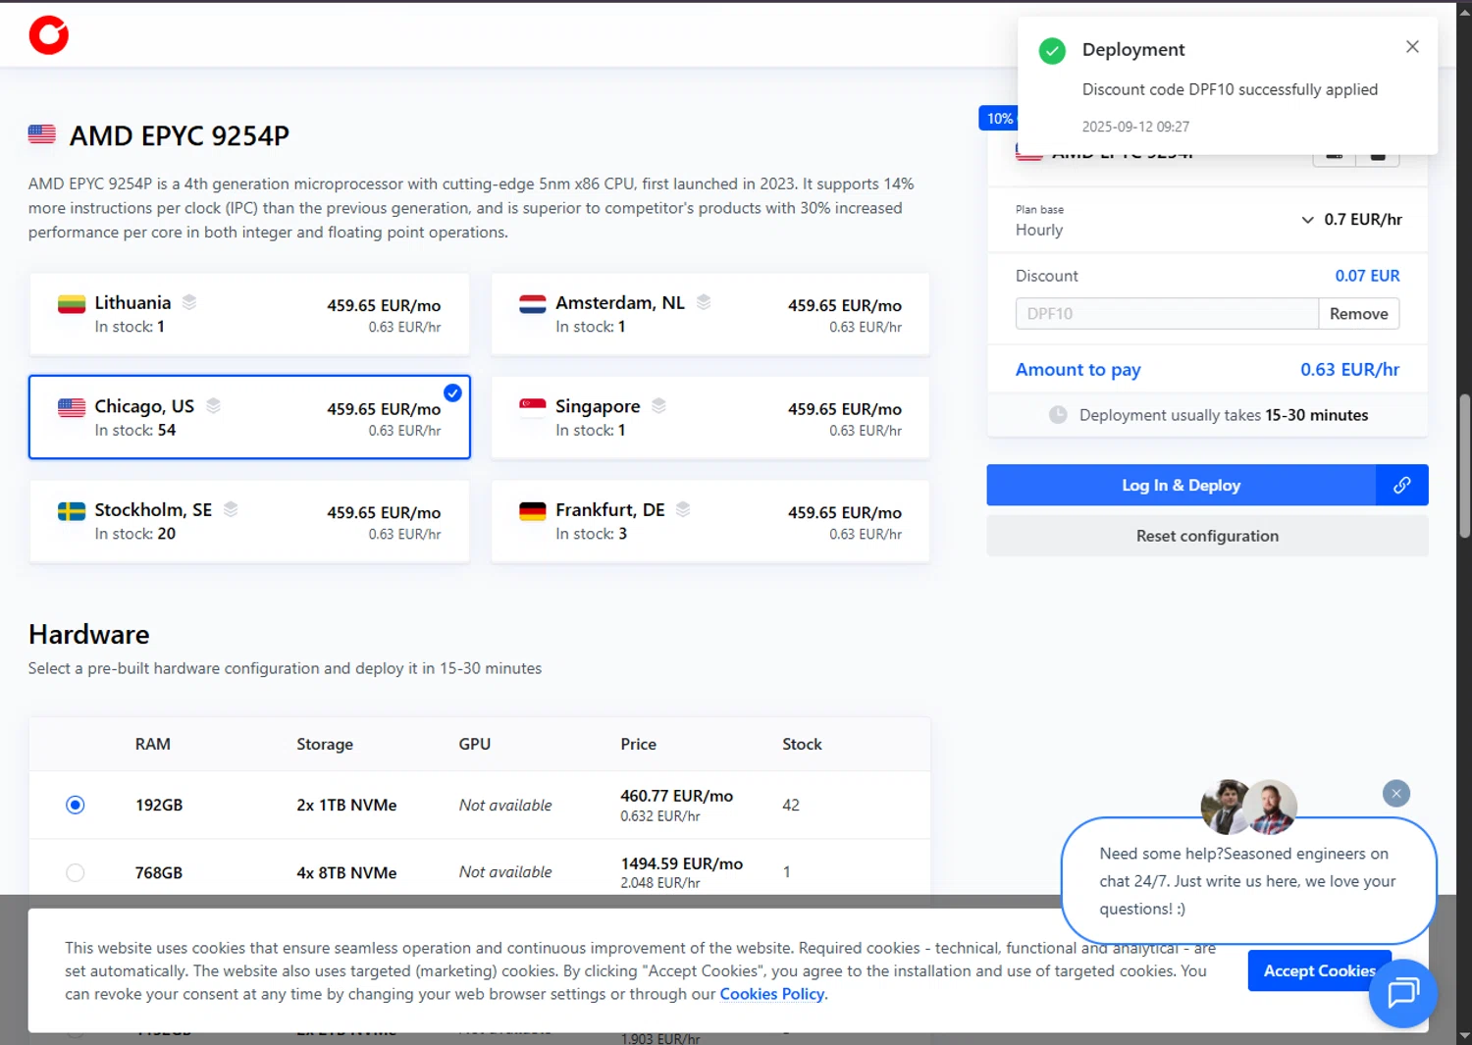Click the layers icon next to Lithuania
Image resolution: width=1472 pixels, height=1045 pixels.
pyautogui.click(x=189, y=302)
